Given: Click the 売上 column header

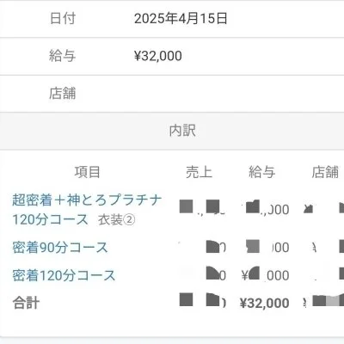Looking at the screenshot, I should point(199,172).
